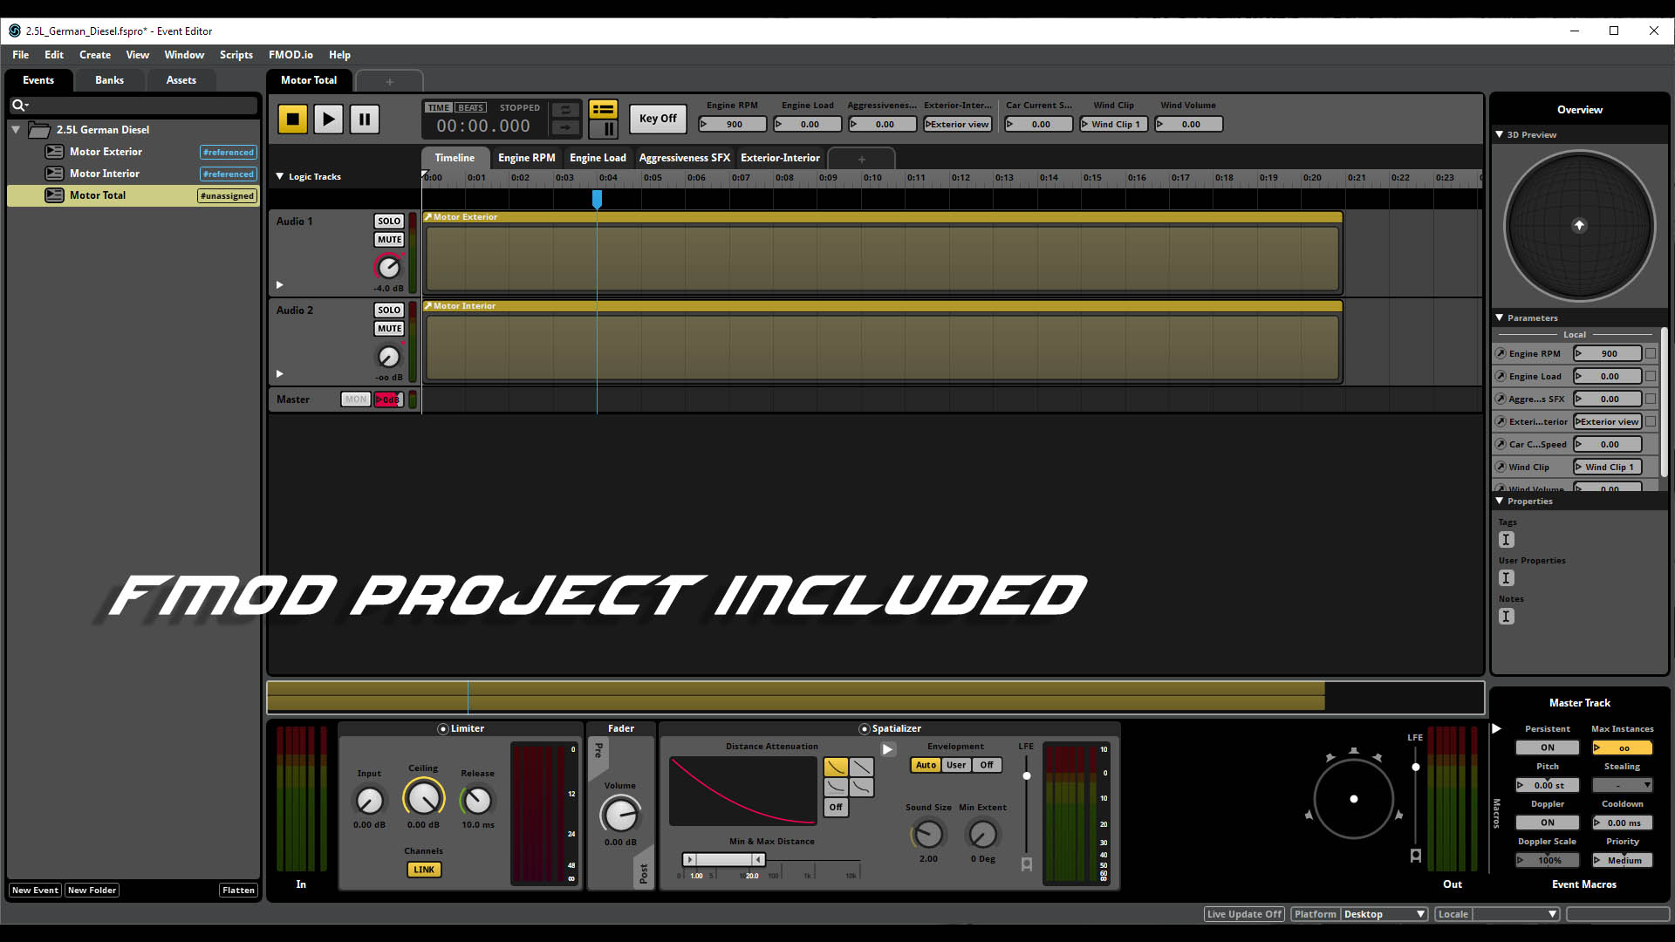Click the Tags text edit icon
The height and width of the screenshot is (942, 1675).
1506,540
